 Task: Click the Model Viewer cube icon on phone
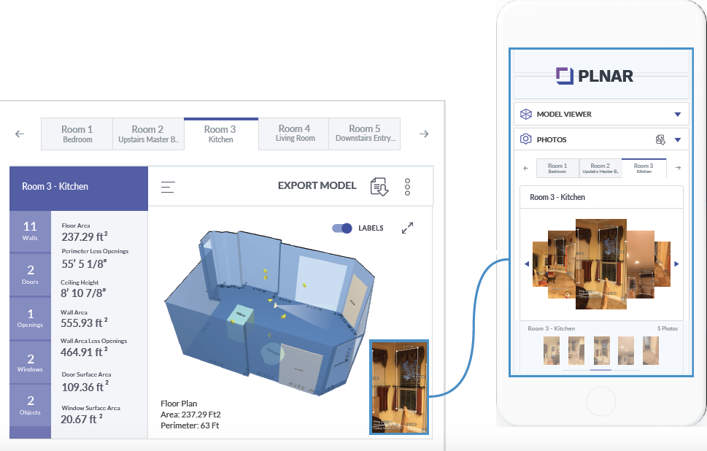[525, 115]
